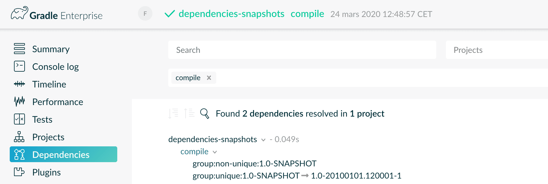Screen dimensions: 548x184
Task: Open the dependencies-snapshots build link in header
Action: tap(231, 14)
